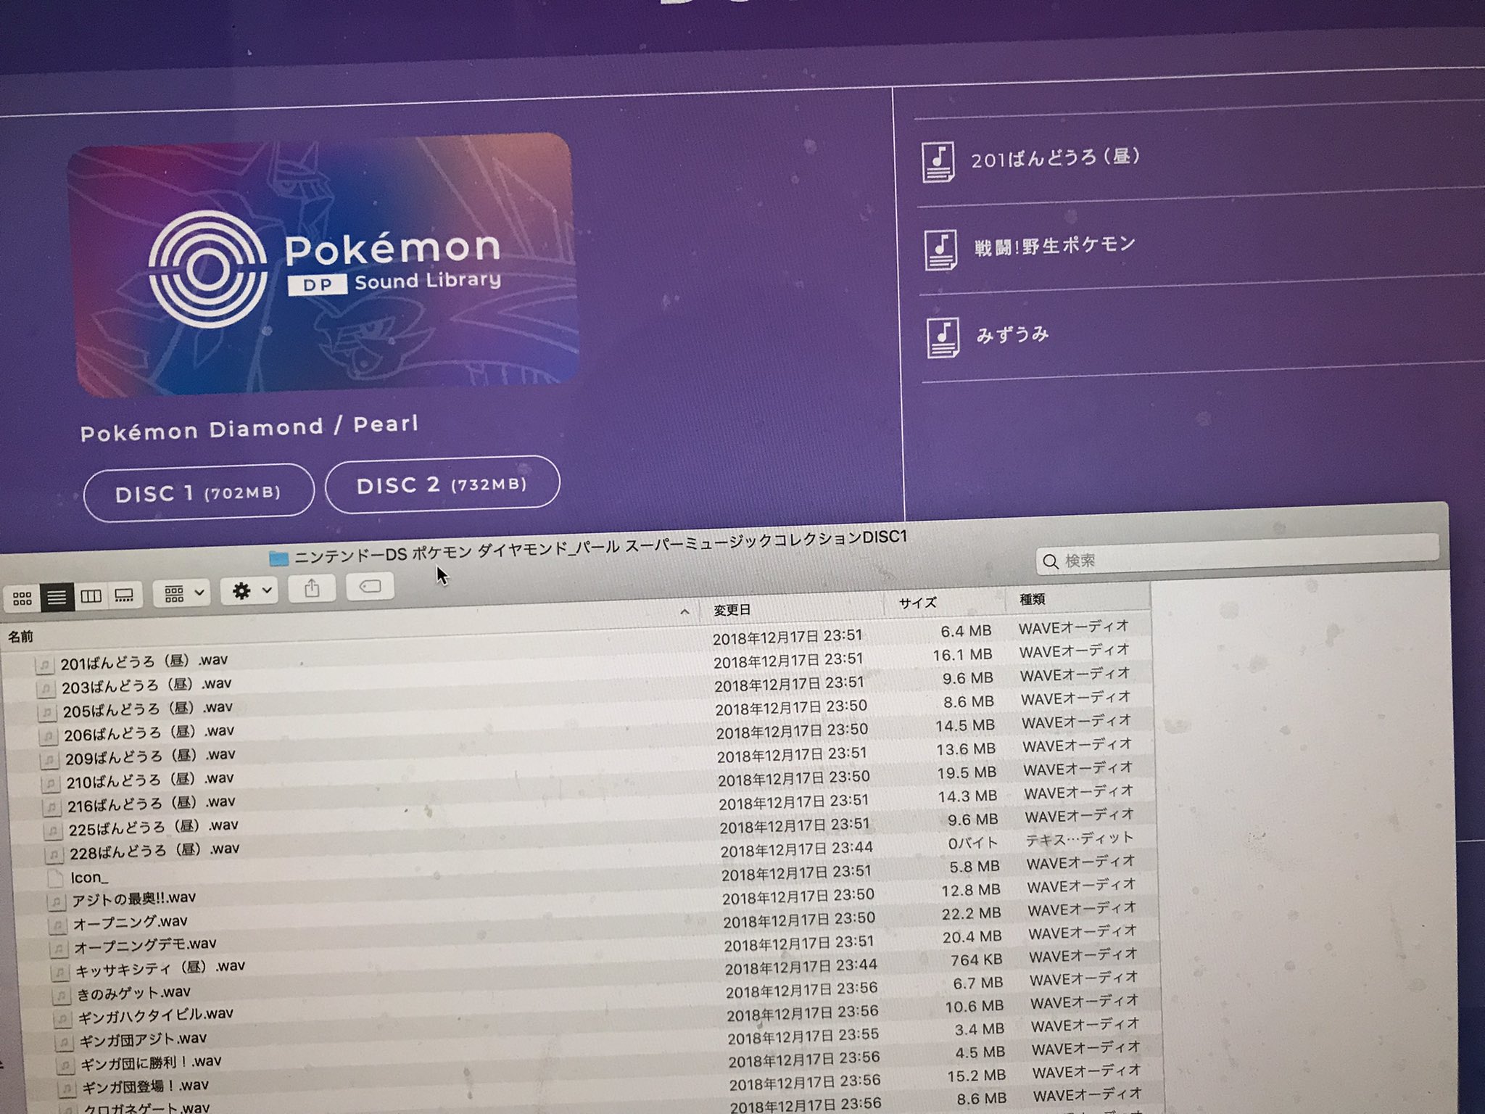Sort by サイズ column header
The image size is (1485, 1114).
coord(918,603)
